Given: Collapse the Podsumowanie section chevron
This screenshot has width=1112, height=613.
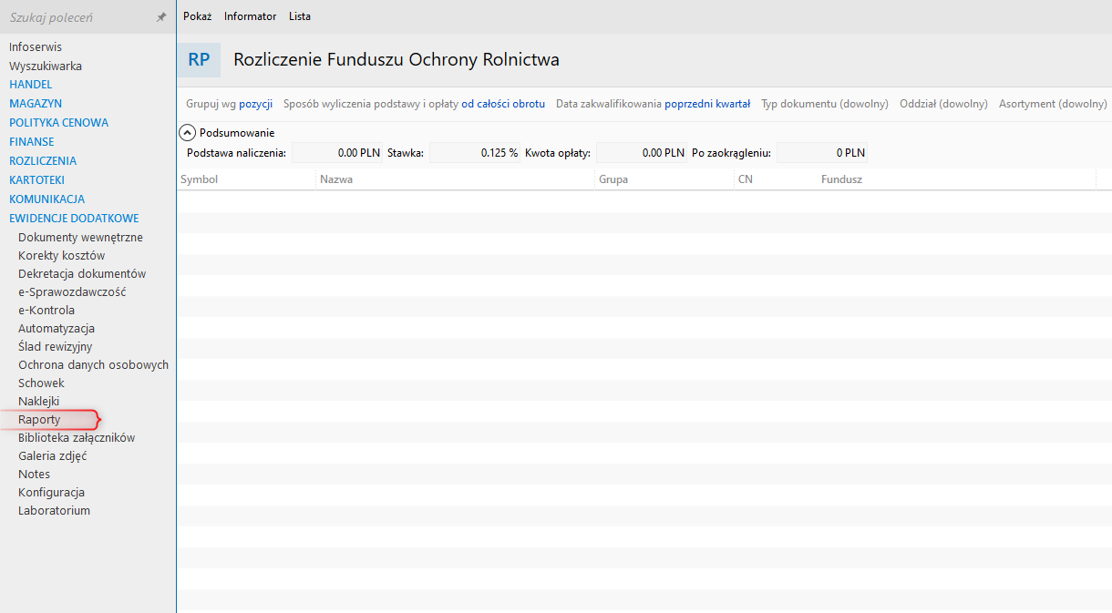Looking at the screenshot, I should tap(188, 133).
